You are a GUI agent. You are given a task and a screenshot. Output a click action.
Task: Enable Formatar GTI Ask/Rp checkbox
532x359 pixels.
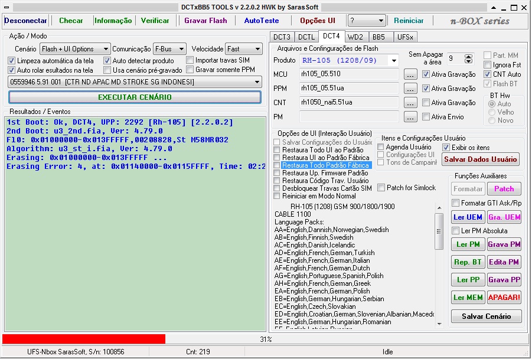(x=456, y=203)
